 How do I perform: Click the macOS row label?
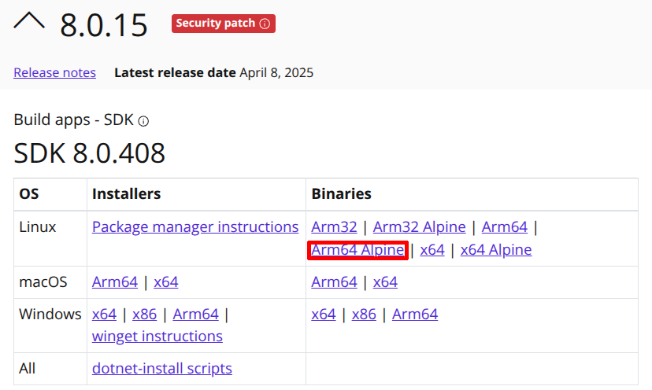(43, 282)
